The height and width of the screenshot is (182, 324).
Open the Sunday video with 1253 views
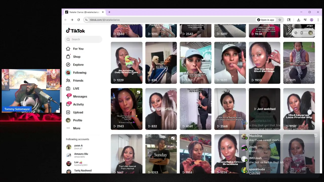[x=161, y=154]
